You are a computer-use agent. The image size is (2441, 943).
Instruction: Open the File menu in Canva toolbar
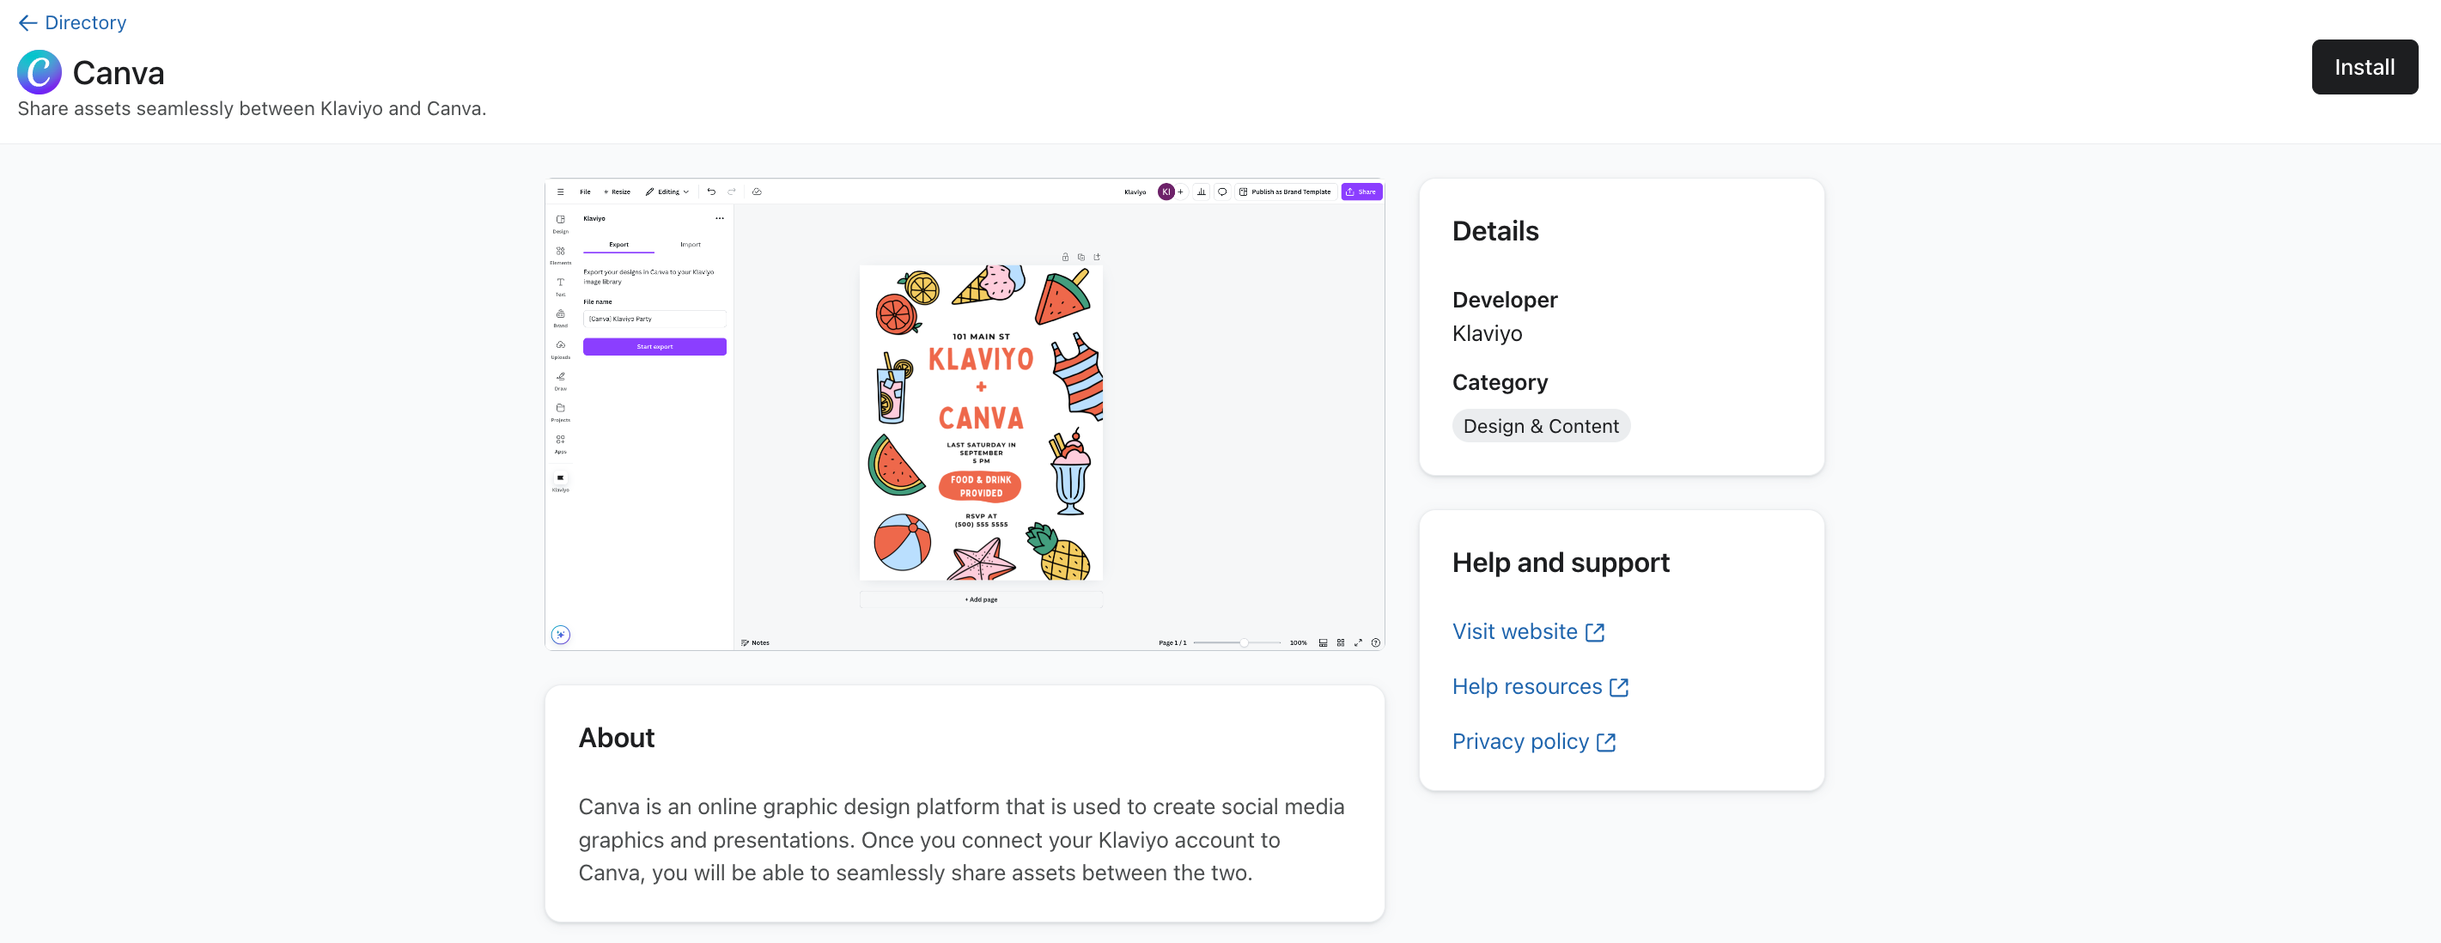point(585,192)
